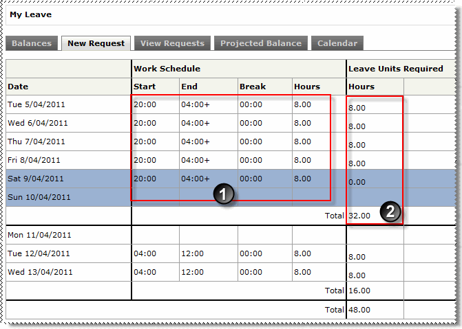Open the View Requests tab
462x329 pixels.
pyautogui.click(x=172, y=43)
